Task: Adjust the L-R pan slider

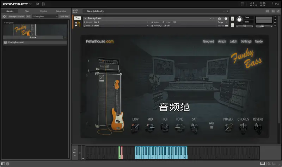Action: click(245, 26)
